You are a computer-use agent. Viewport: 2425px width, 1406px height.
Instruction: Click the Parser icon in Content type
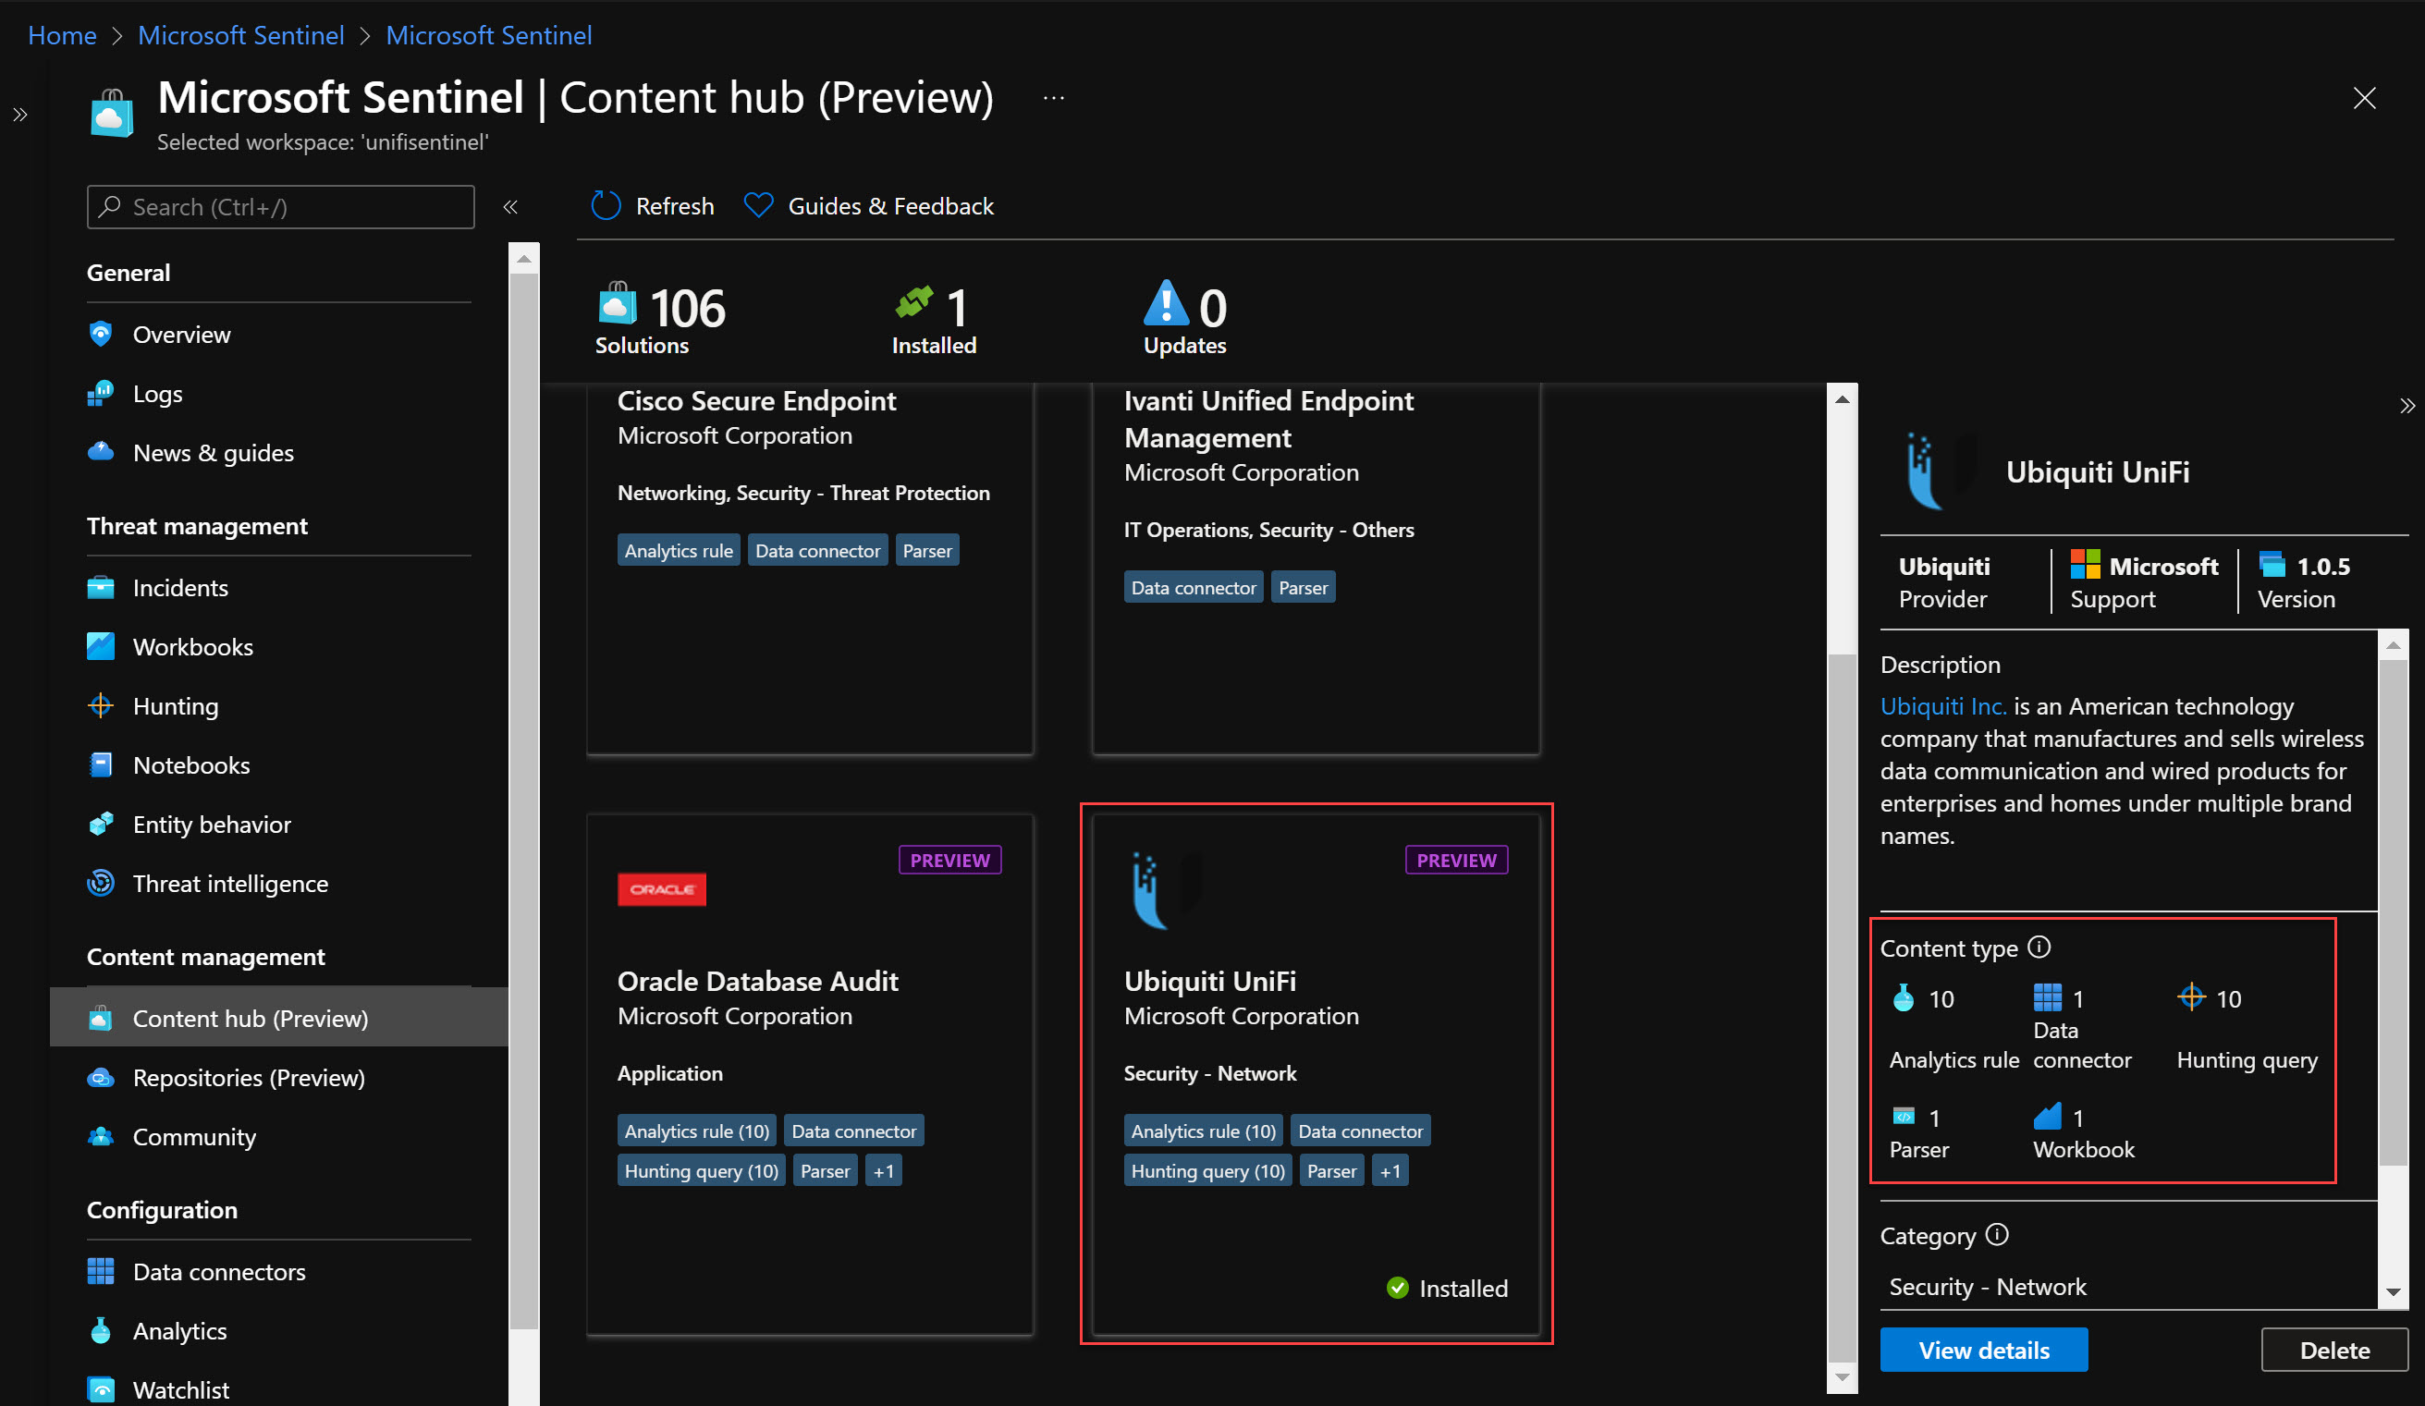coord(1903,1117)
